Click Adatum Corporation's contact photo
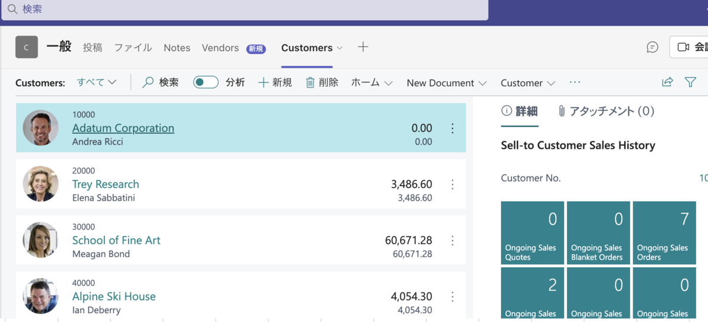708x322 pixels. [41, 127]
